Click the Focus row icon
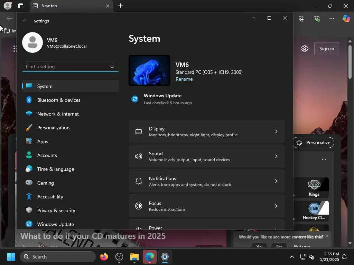This screenshot has height=265, width=354. click(x=139, y=206)
